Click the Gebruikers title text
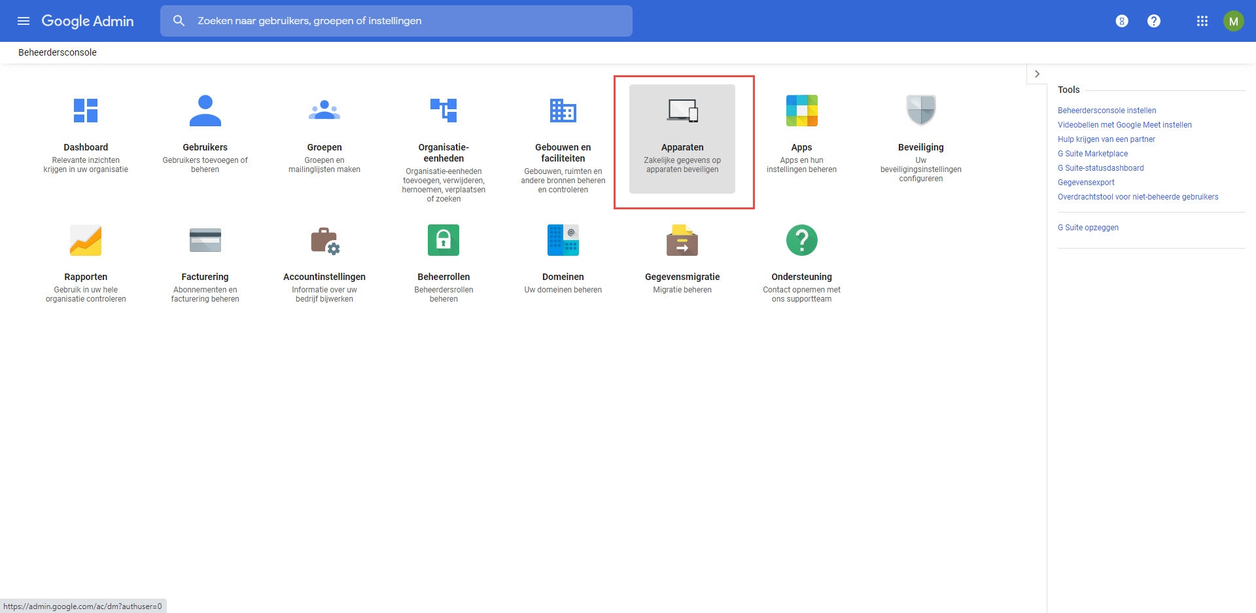 (x=205, y=147)
